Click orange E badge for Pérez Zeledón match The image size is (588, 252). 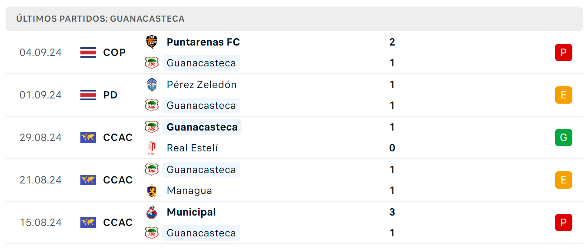[563, 95]
